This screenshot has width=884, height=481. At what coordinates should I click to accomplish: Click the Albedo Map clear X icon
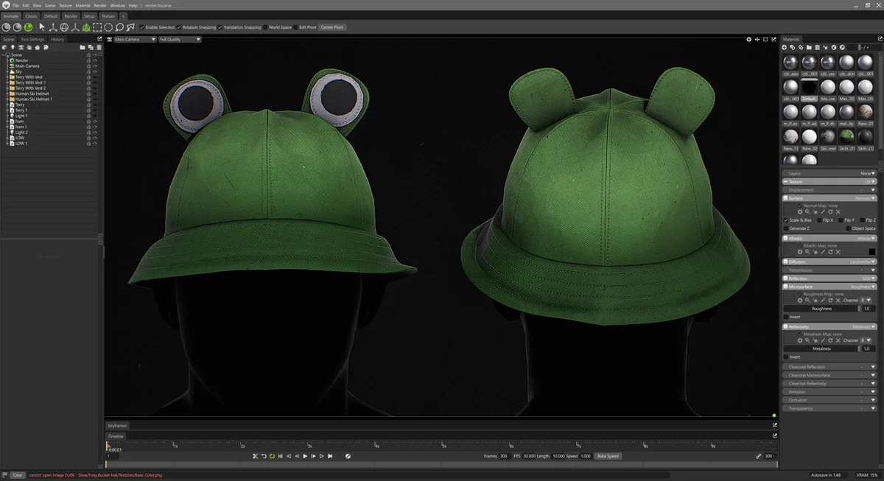[x=838, y=252]
